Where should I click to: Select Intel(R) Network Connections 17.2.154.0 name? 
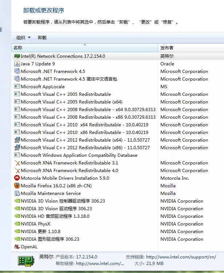[x=63, y=56]
